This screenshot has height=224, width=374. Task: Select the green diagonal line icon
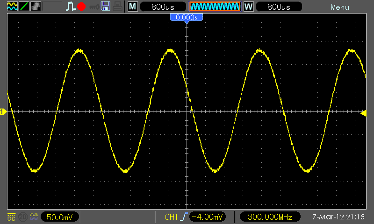(24, 7)
